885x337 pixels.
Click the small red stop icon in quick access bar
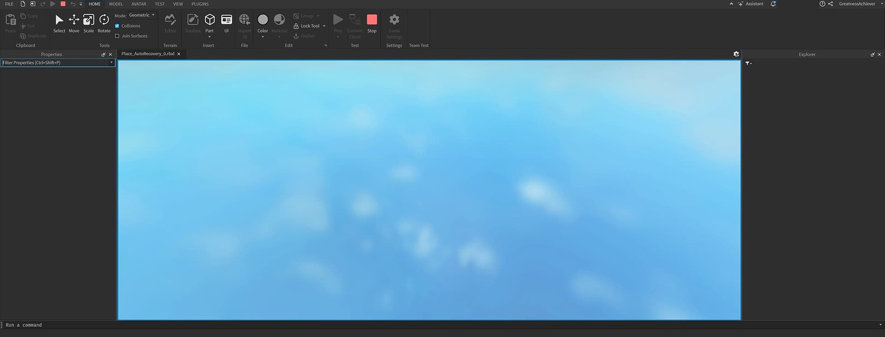pos(63,4)
